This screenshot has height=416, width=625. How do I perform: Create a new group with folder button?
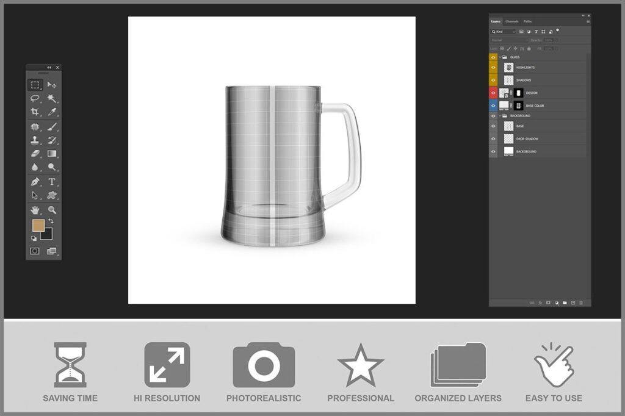click(x=565, y=303)
